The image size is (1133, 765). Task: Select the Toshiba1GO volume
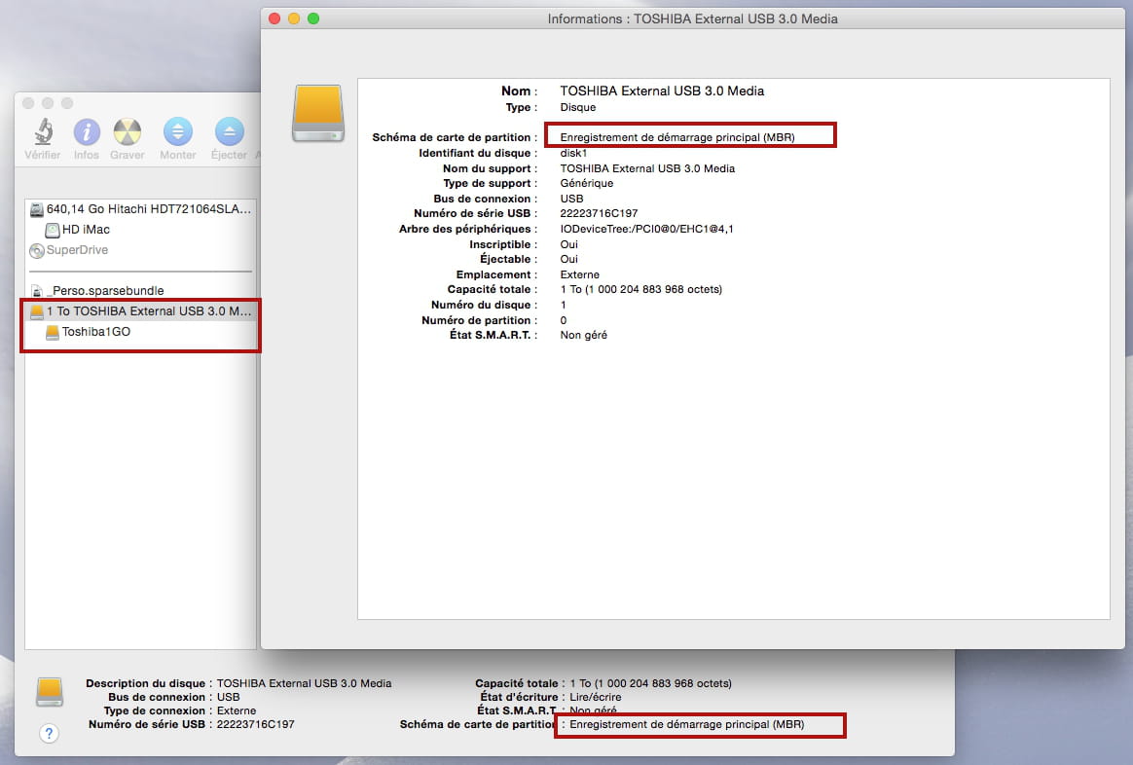coord(141,332)
